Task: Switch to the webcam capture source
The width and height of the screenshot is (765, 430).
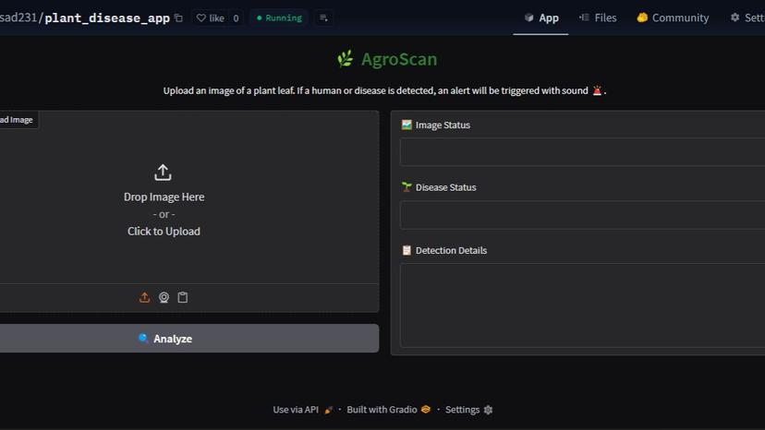Action: point(164,297)
